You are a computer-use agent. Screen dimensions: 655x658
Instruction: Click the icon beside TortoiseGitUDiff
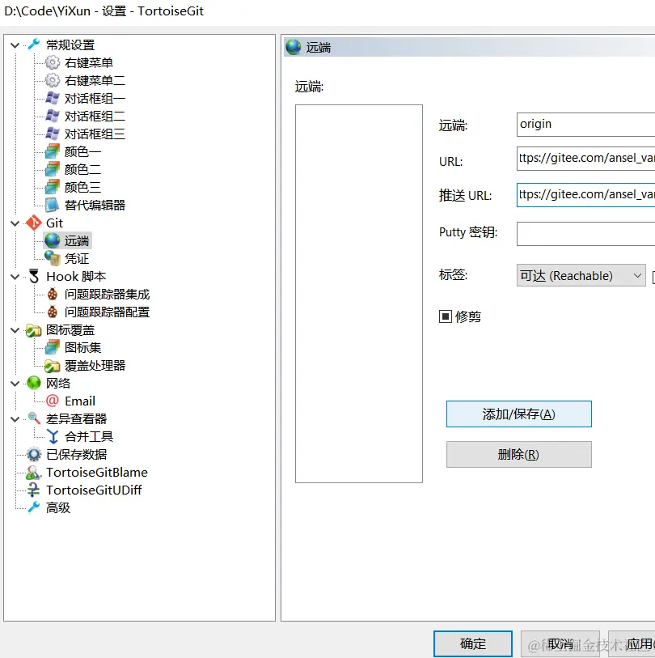(33, 490)
